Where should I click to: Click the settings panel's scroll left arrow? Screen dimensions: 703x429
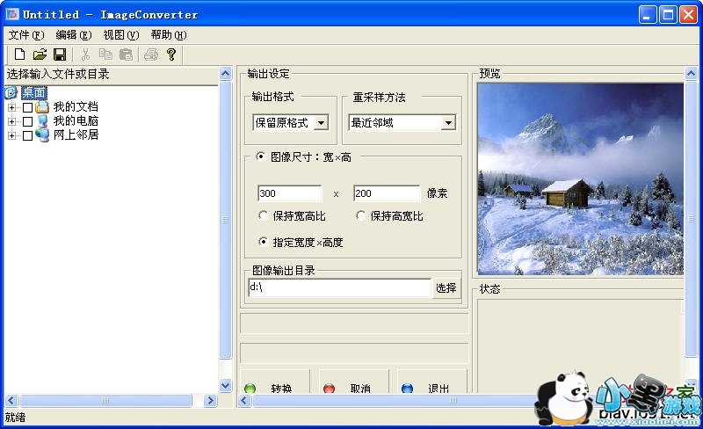tap(244, 400)
